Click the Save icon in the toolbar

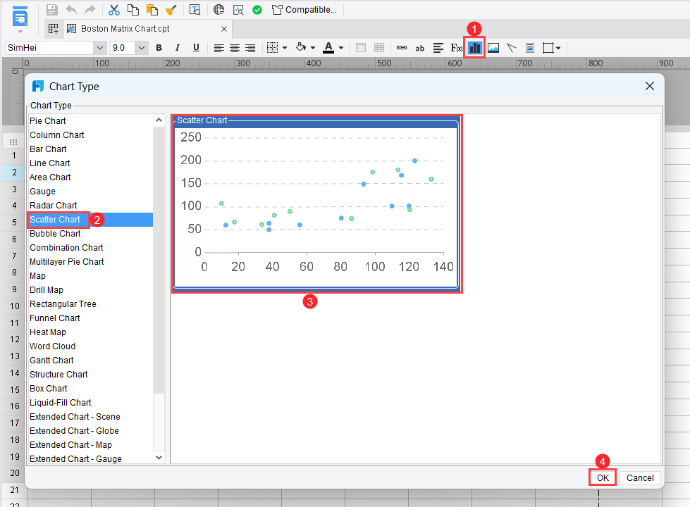pos(52,10)
